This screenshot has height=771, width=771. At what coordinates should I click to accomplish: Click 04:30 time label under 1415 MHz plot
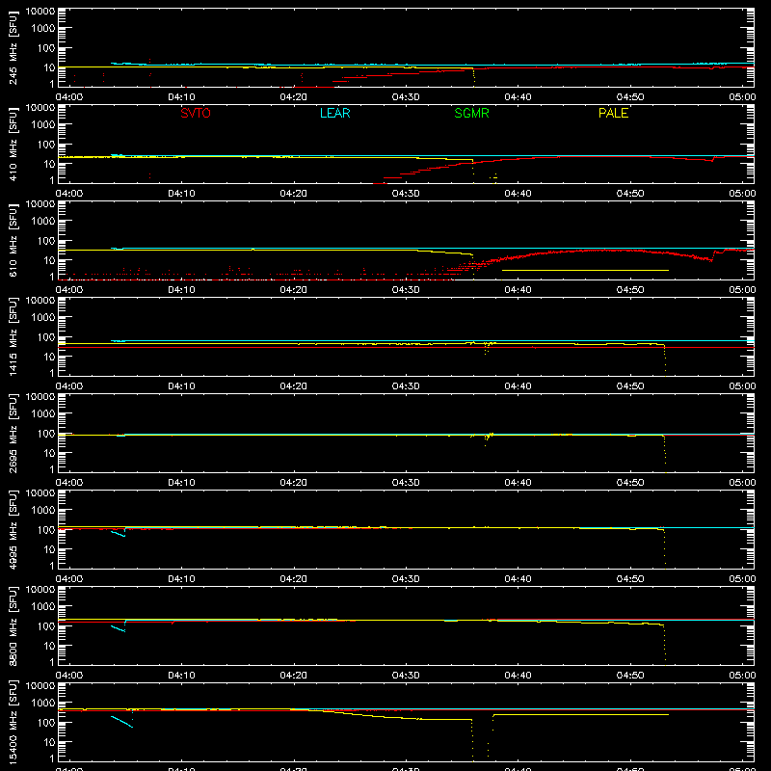click(x=406, y=386)
